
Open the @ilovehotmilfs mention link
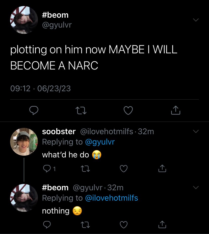click(x=112, y=198)
